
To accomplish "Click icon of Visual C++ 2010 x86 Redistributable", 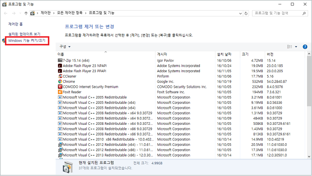I will coord(60,139).
